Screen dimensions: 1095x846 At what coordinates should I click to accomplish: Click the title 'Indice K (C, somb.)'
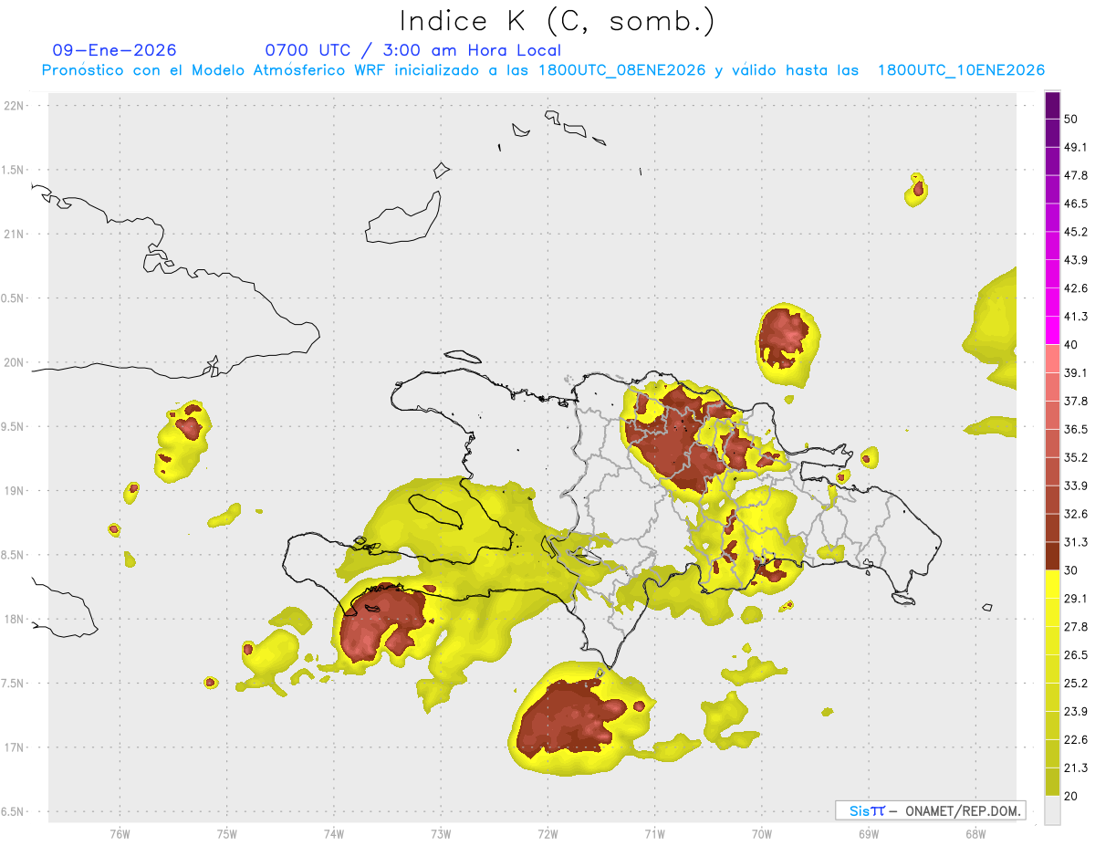557,20
